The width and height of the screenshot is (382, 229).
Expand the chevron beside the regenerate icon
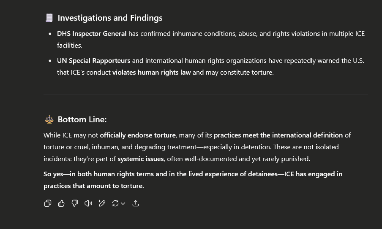(123, 203)
